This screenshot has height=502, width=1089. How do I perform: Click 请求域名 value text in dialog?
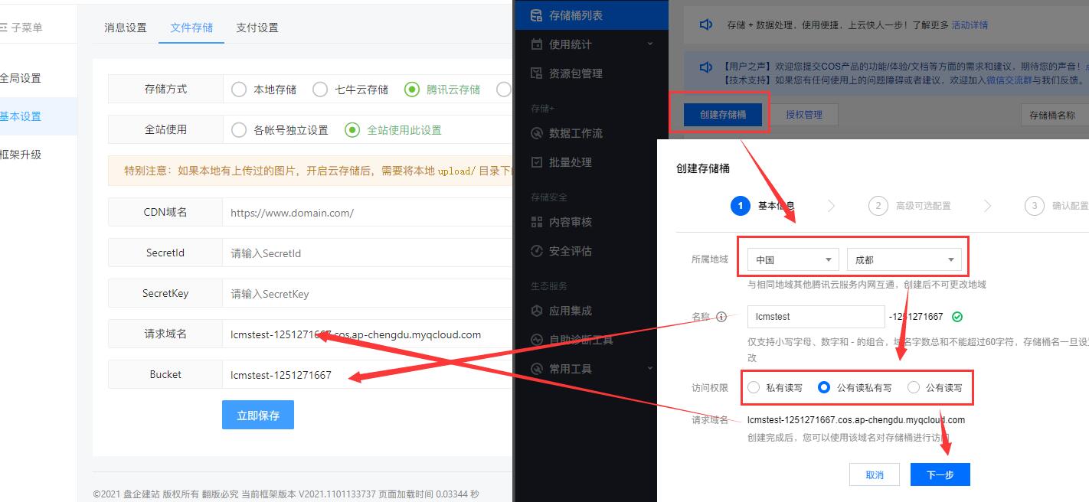[x=856, y=420]
